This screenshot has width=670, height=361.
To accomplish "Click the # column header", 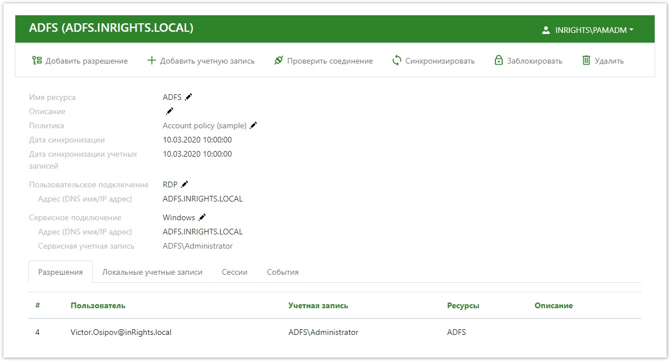I will (38, 305).
